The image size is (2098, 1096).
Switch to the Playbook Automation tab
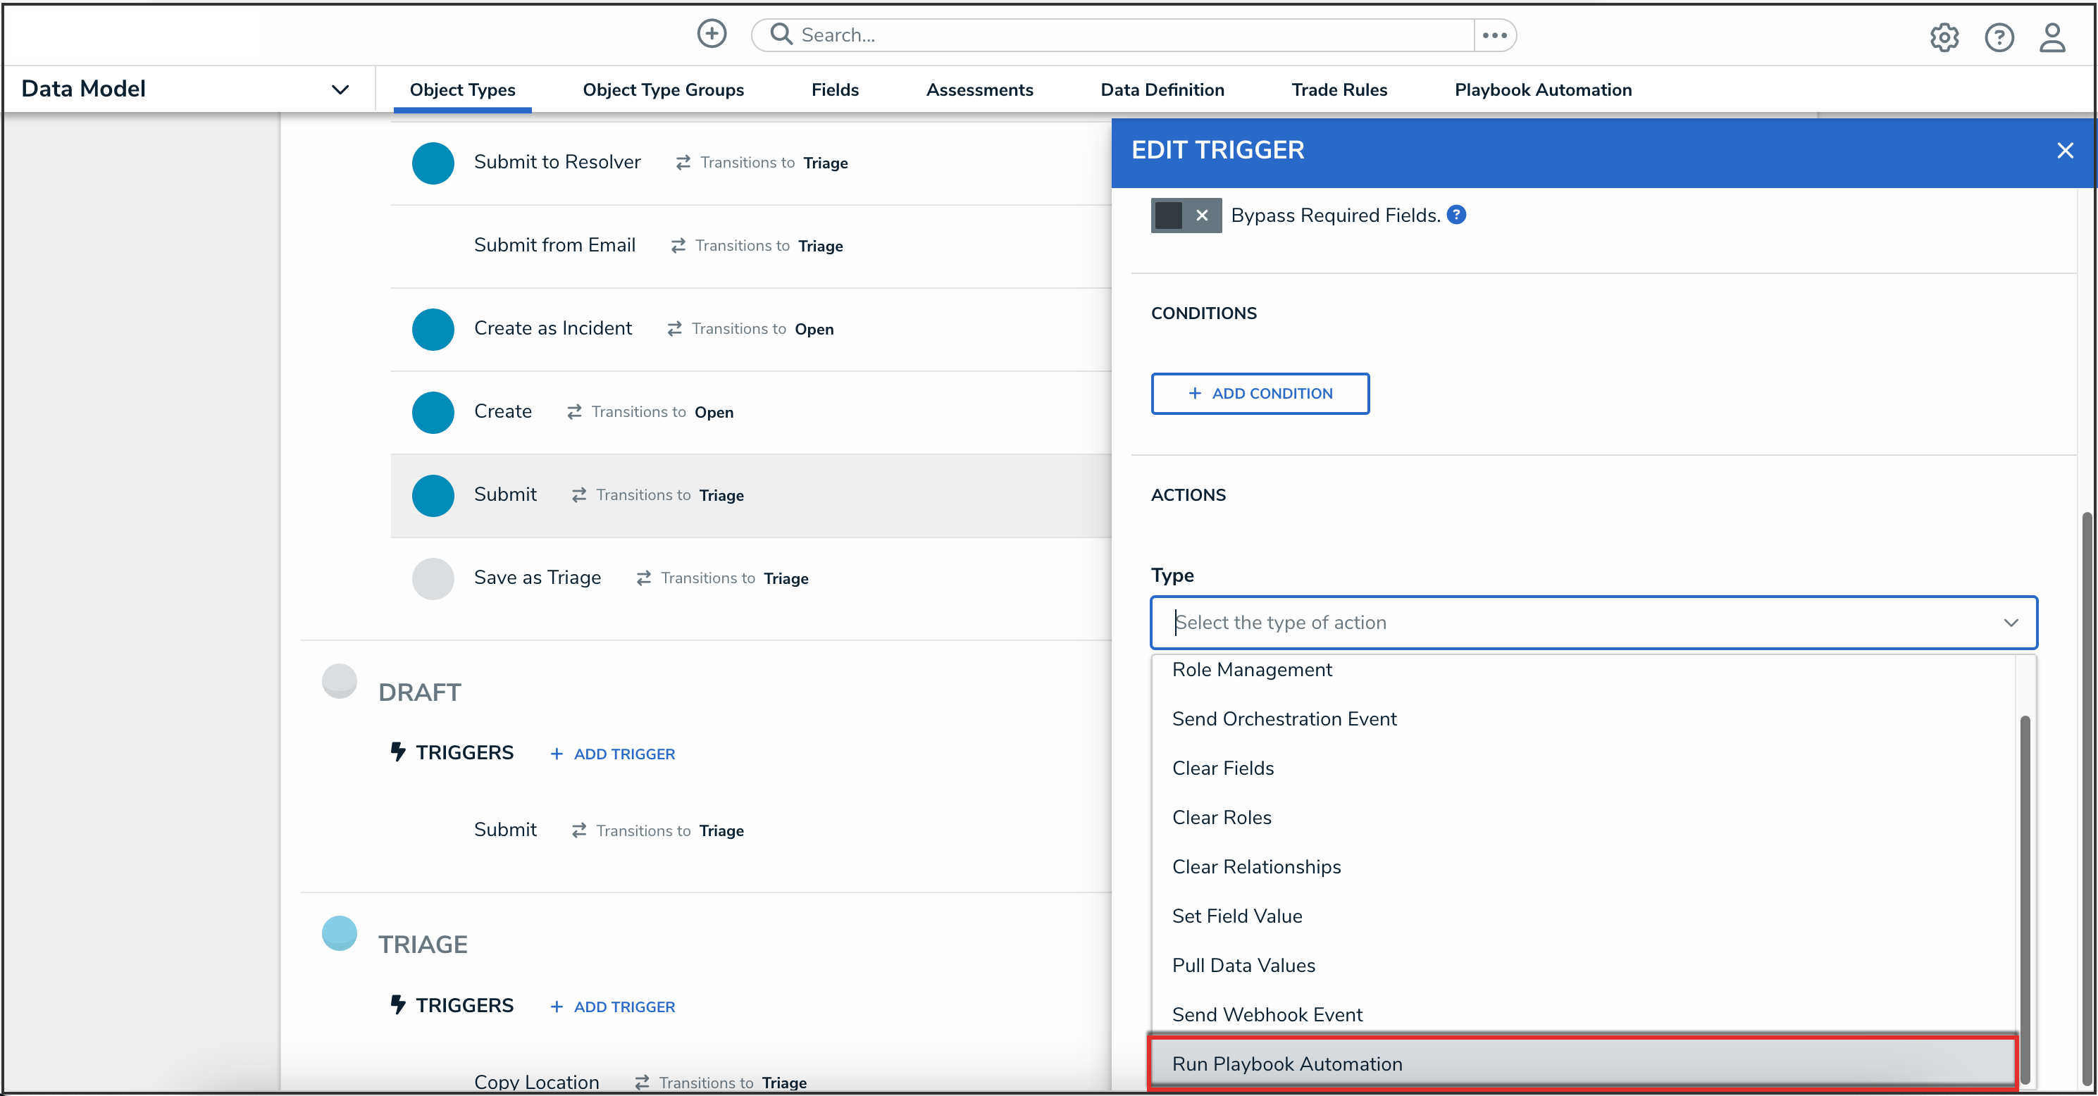[1541, 89]
